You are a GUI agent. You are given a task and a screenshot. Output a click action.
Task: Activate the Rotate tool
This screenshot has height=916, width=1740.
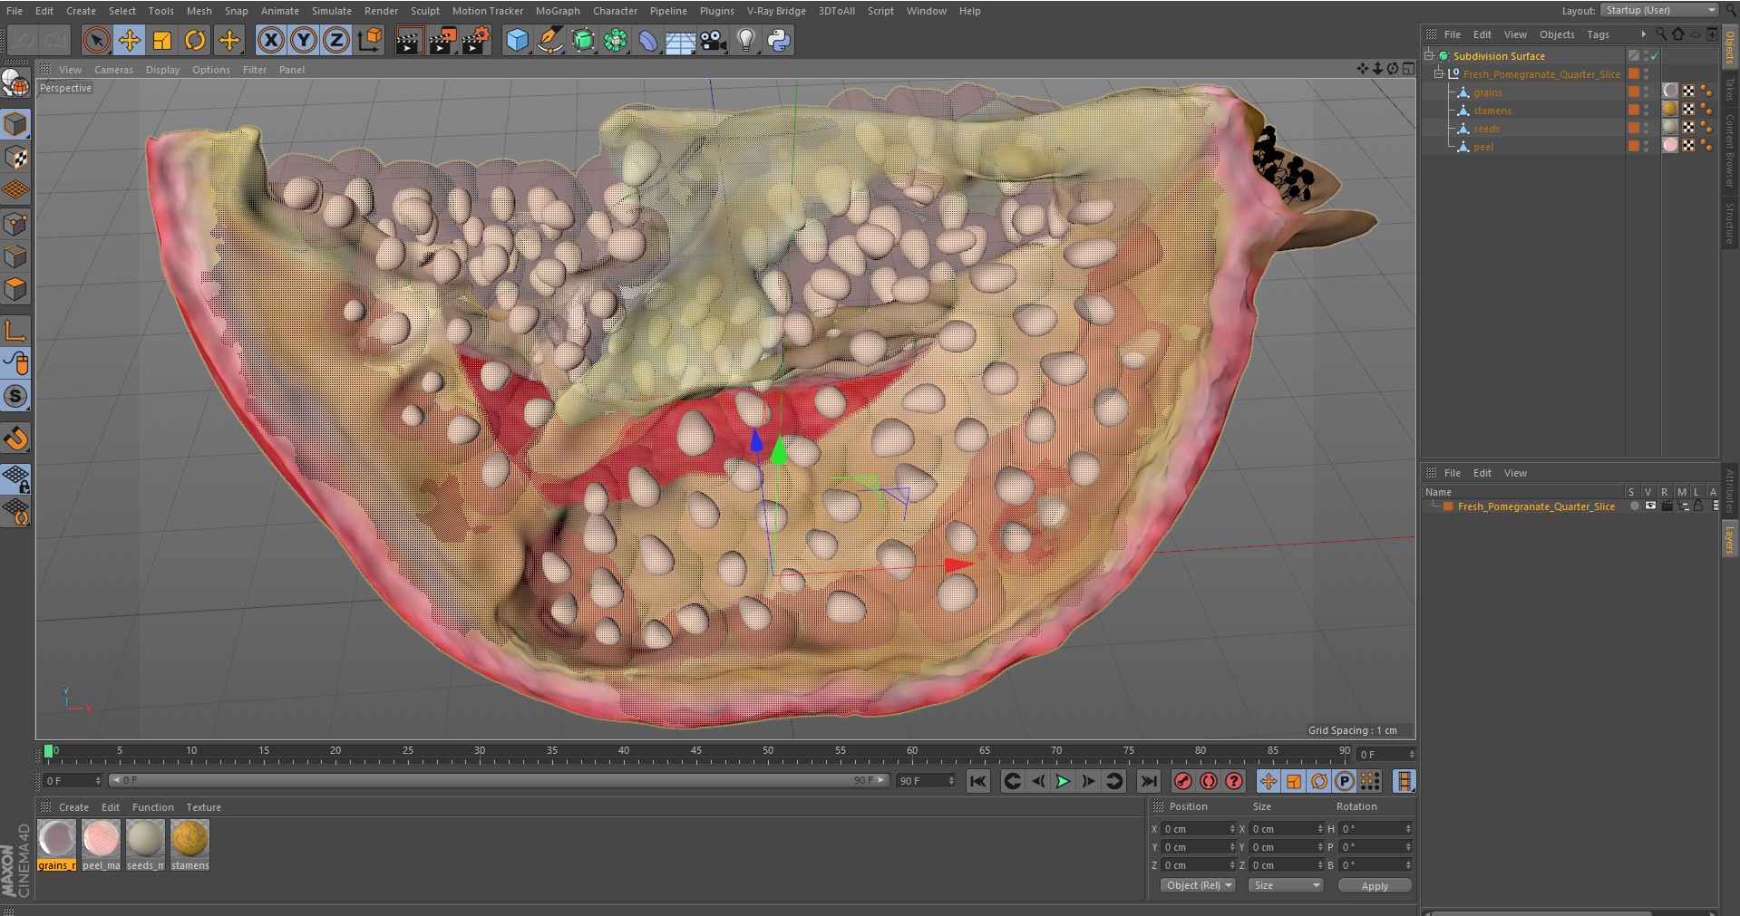pyautogui.click(x=195, y=40)
